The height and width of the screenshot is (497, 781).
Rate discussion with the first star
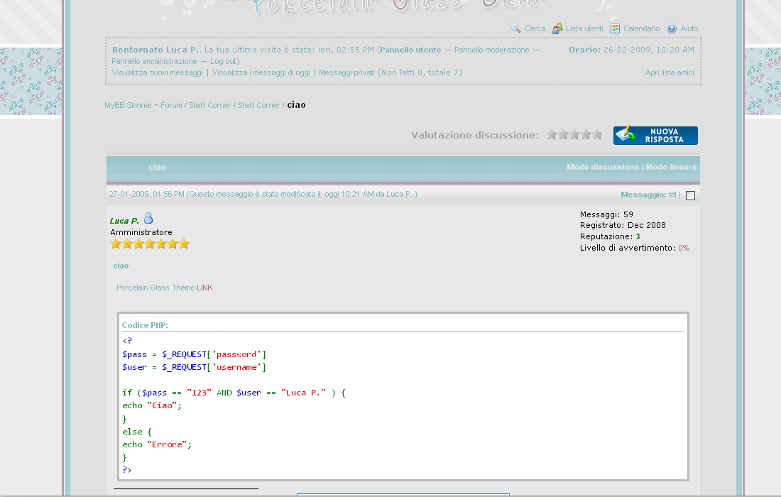click(x=552, y=135)
